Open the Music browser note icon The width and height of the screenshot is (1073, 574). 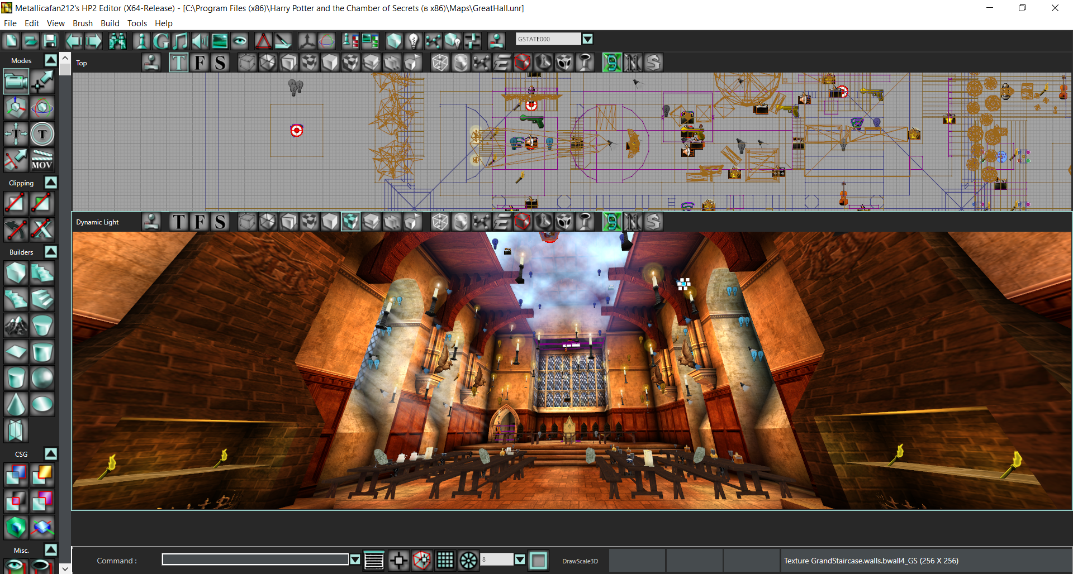pos(180,41)
